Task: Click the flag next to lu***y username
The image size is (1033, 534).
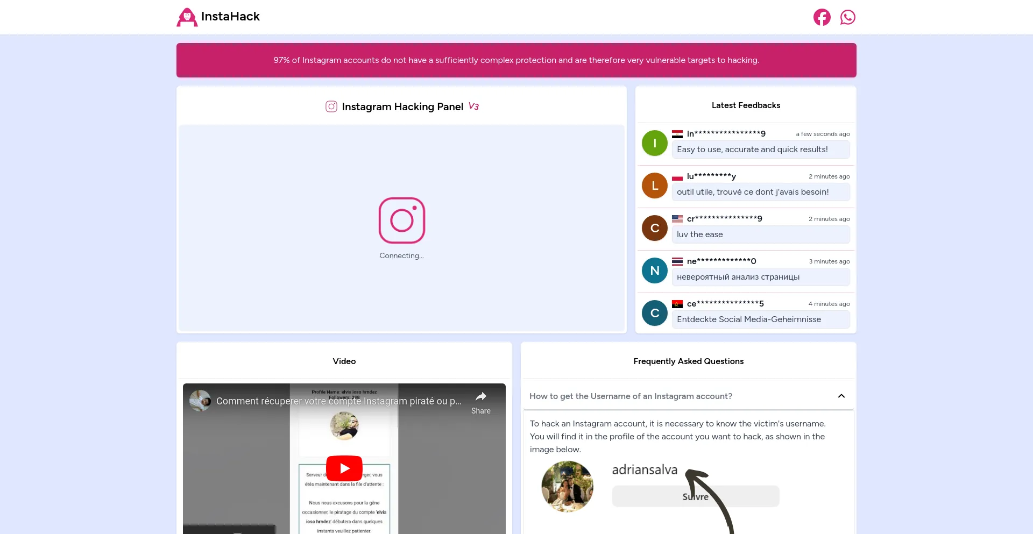Action: pos(677,176)
